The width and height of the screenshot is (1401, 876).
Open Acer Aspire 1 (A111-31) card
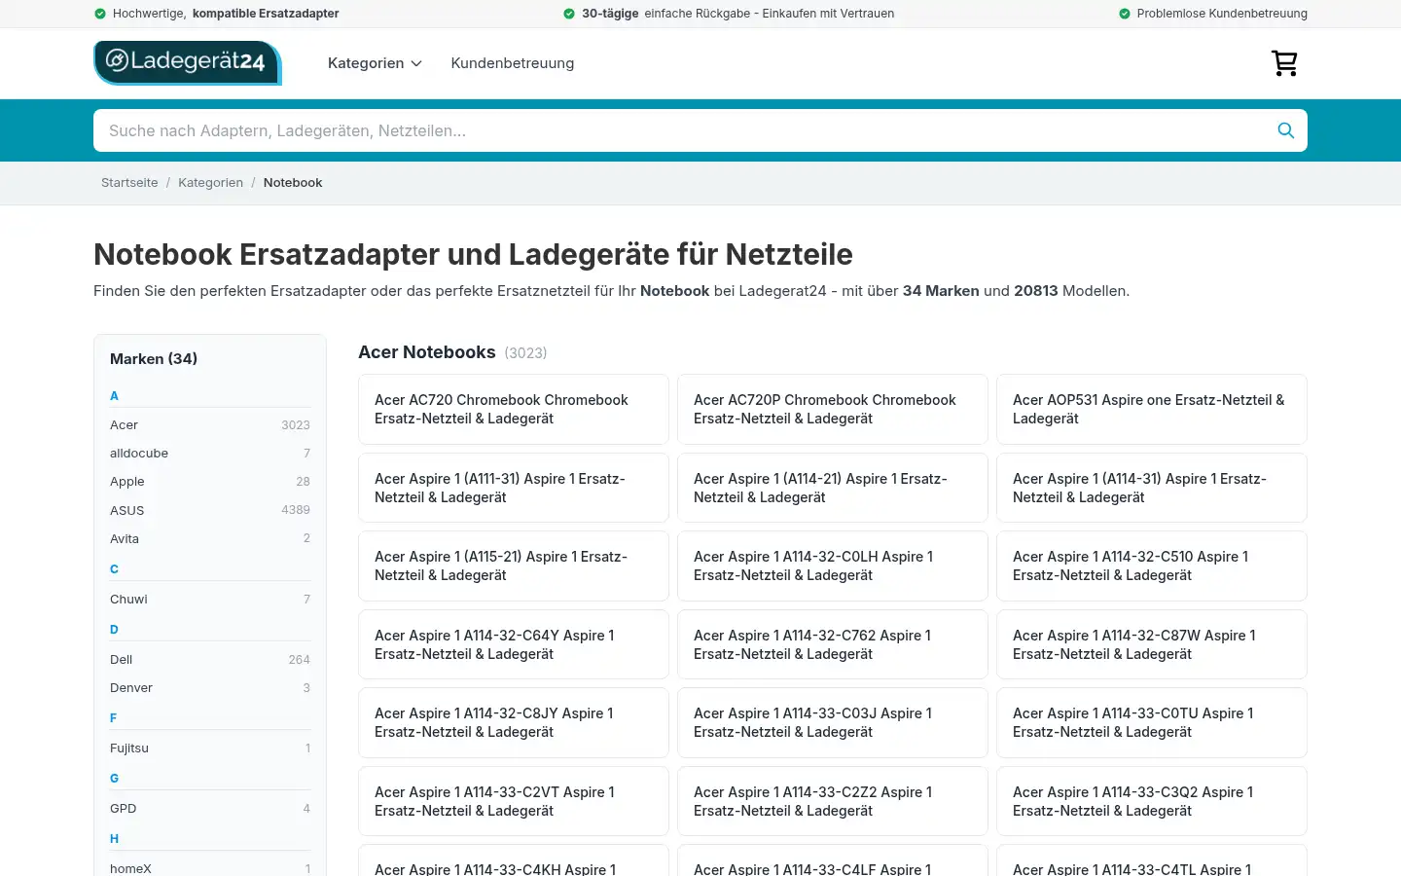(x=514, y=488)
